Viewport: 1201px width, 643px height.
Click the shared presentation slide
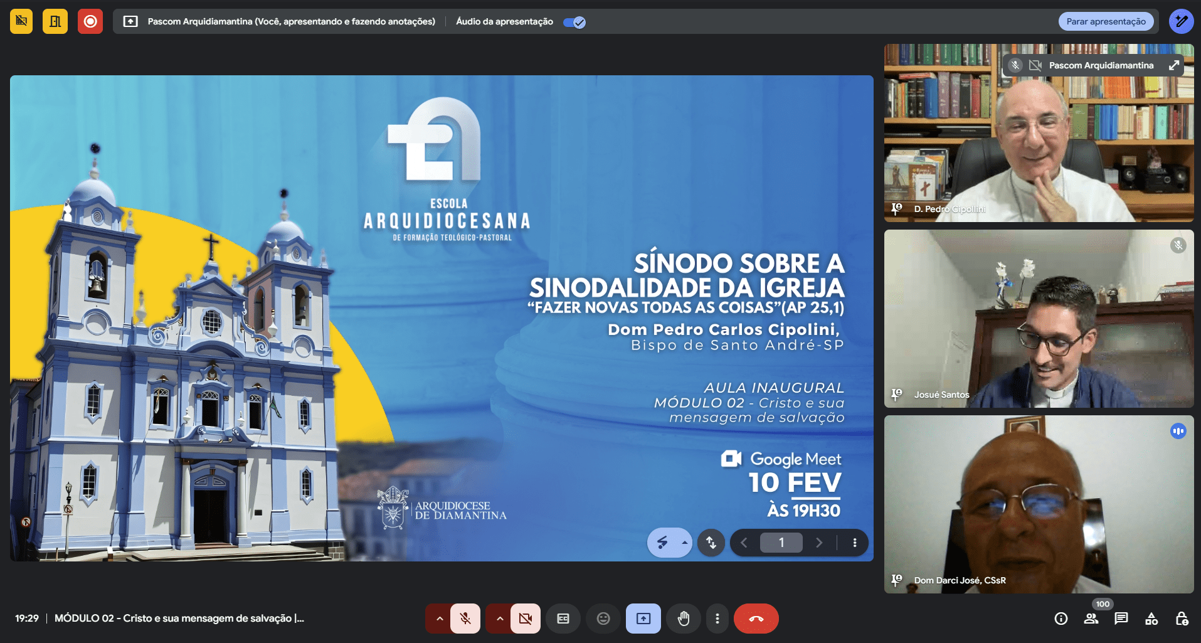pyautogui.click(x=442, y=318)
